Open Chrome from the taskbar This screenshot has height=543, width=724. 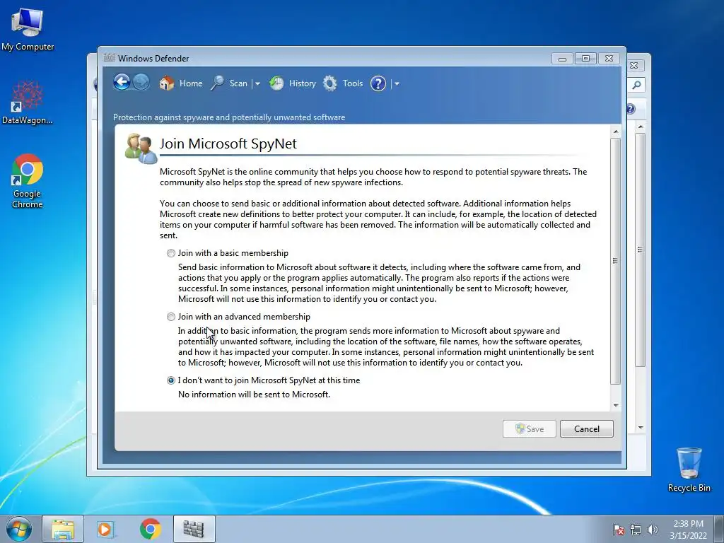click(150, 529)
